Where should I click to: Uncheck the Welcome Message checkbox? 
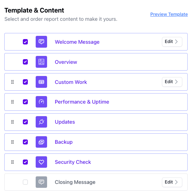(x=25, y=42)
